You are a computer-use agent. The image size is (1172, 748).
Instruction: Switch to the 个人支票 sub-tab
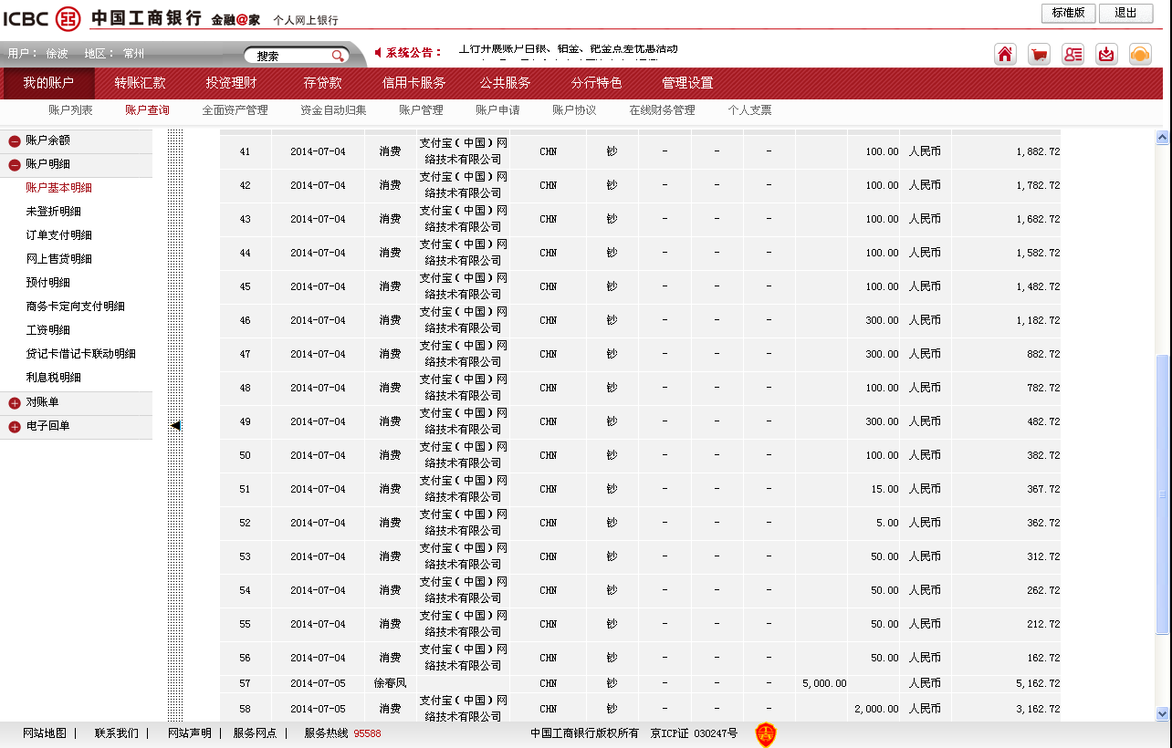coord(749,110)
